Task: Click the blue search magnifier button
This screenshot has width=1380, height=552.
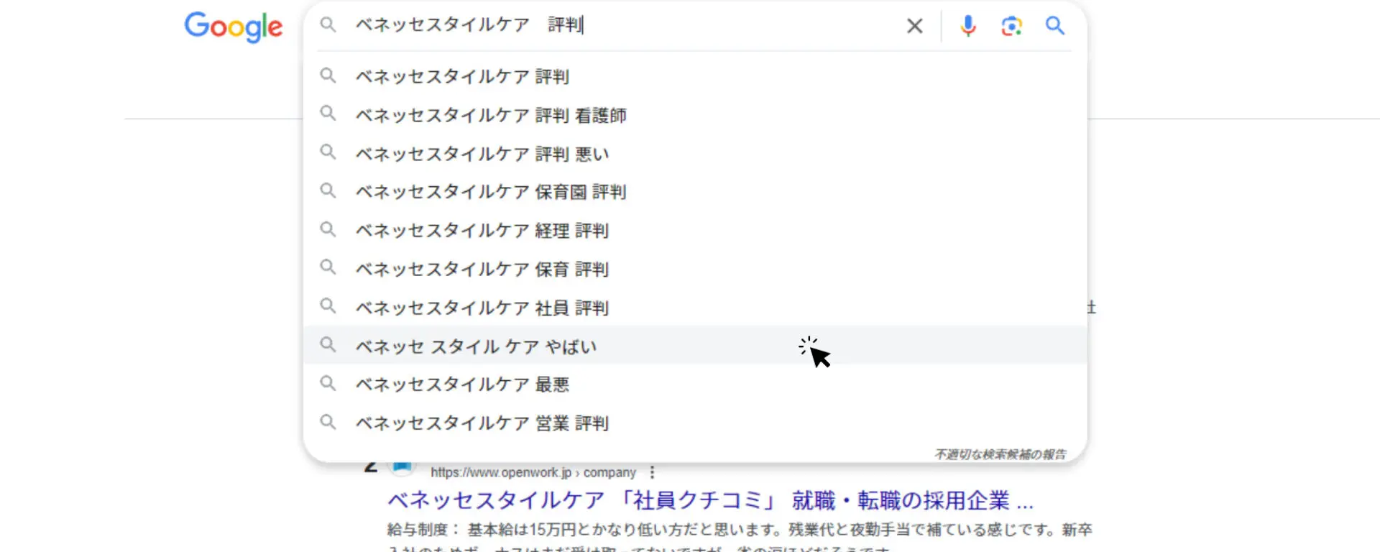Action: click(x=1054, y=26)
